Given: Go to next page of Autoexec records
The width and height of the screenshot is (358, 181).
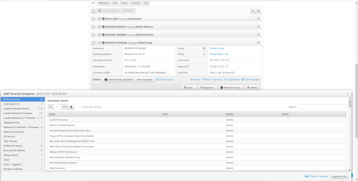Looking at the screenshot, I should coord(71,107).
